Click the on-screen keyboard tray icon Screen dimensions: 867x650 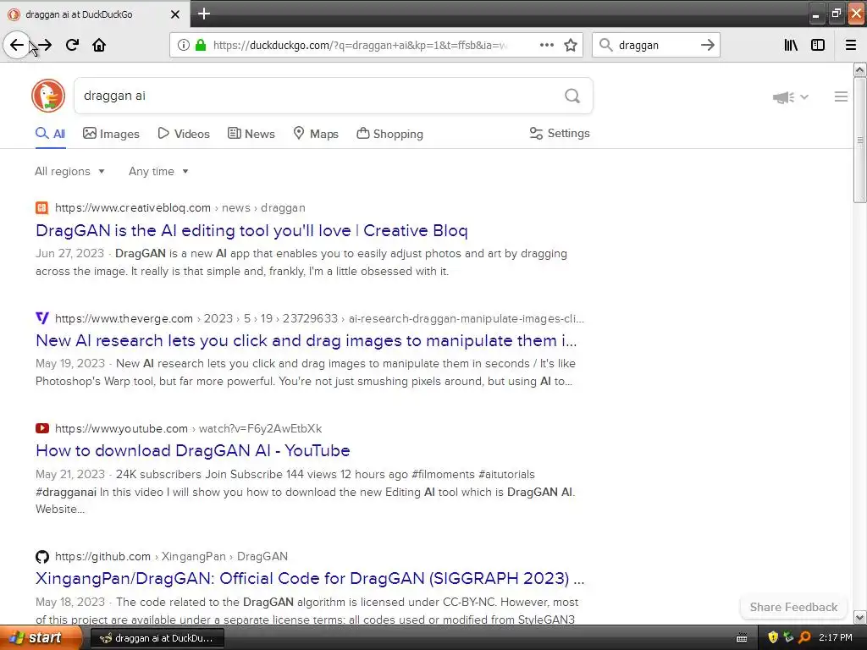(742, 638)
